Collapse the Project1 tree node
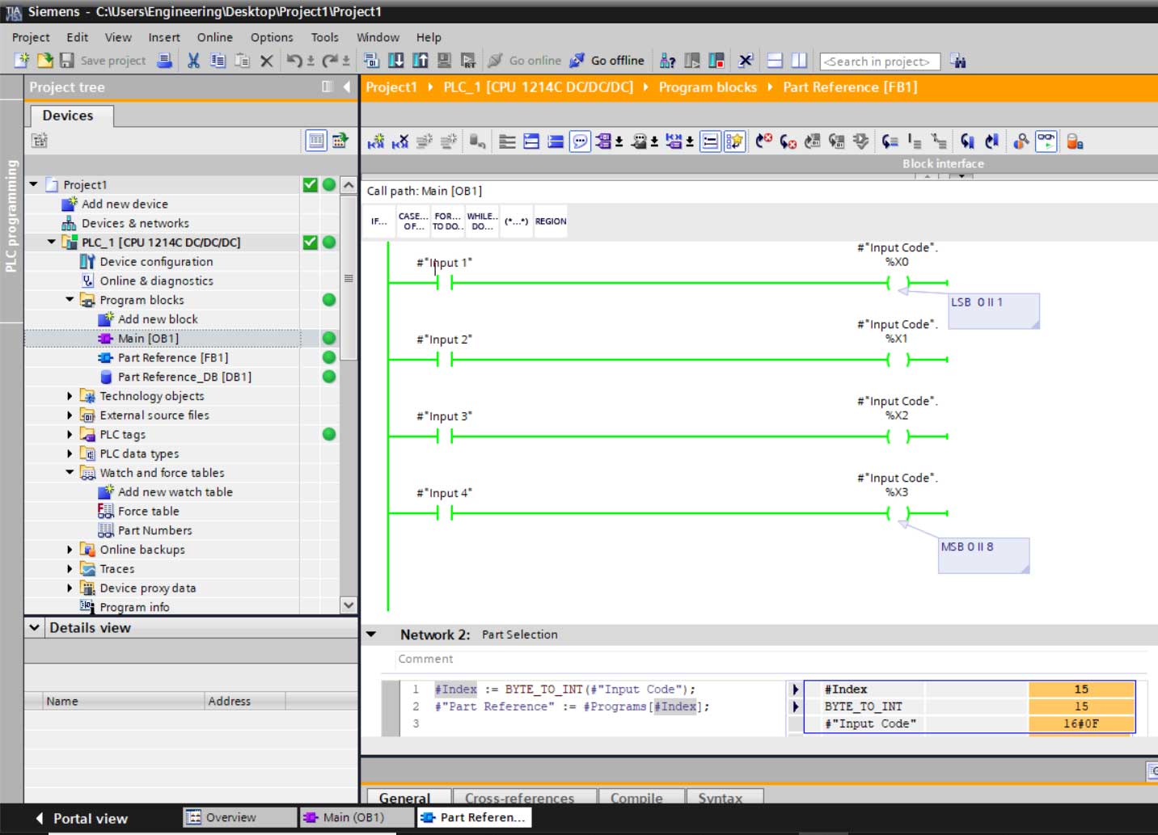 pyautogui.click(x=33, y=184)
